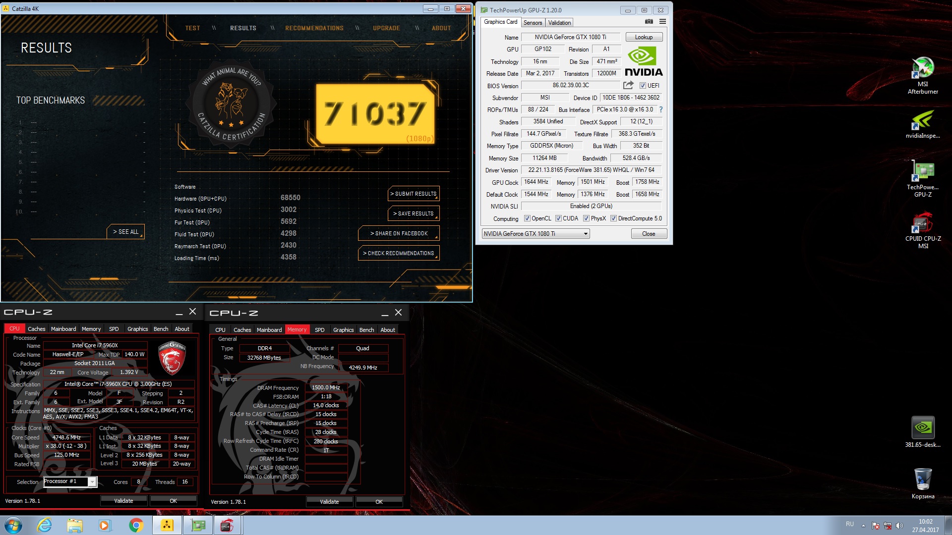952x535 pixels.
Task: Toggle the OpenCL checkbox
Action: 527,218
